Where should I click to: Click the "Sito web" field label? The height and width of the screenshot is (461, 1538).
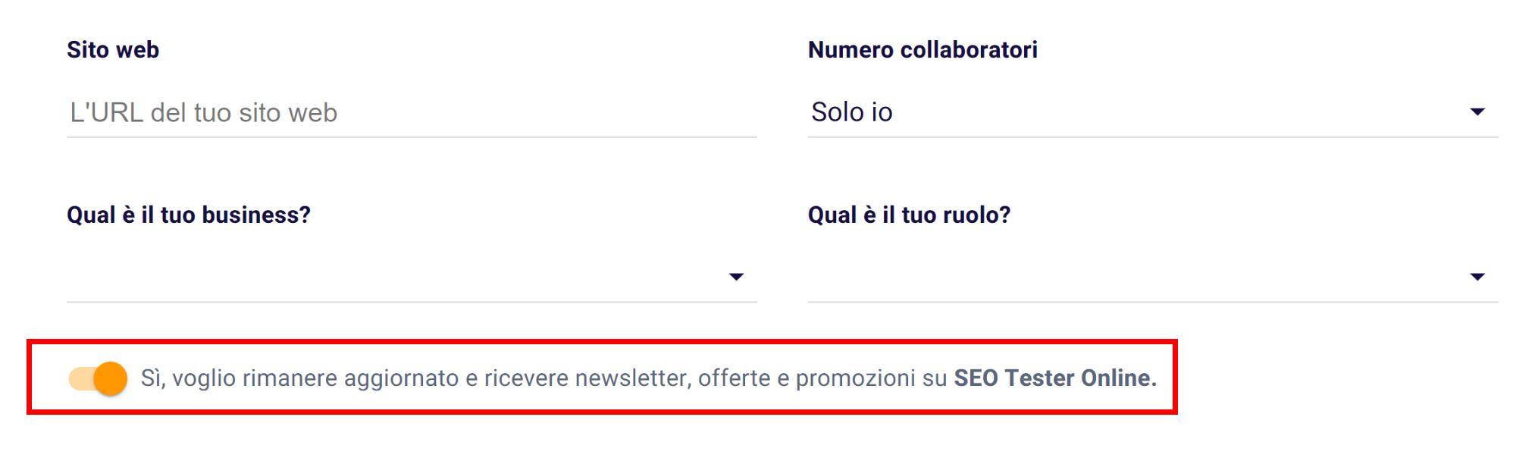113,50
